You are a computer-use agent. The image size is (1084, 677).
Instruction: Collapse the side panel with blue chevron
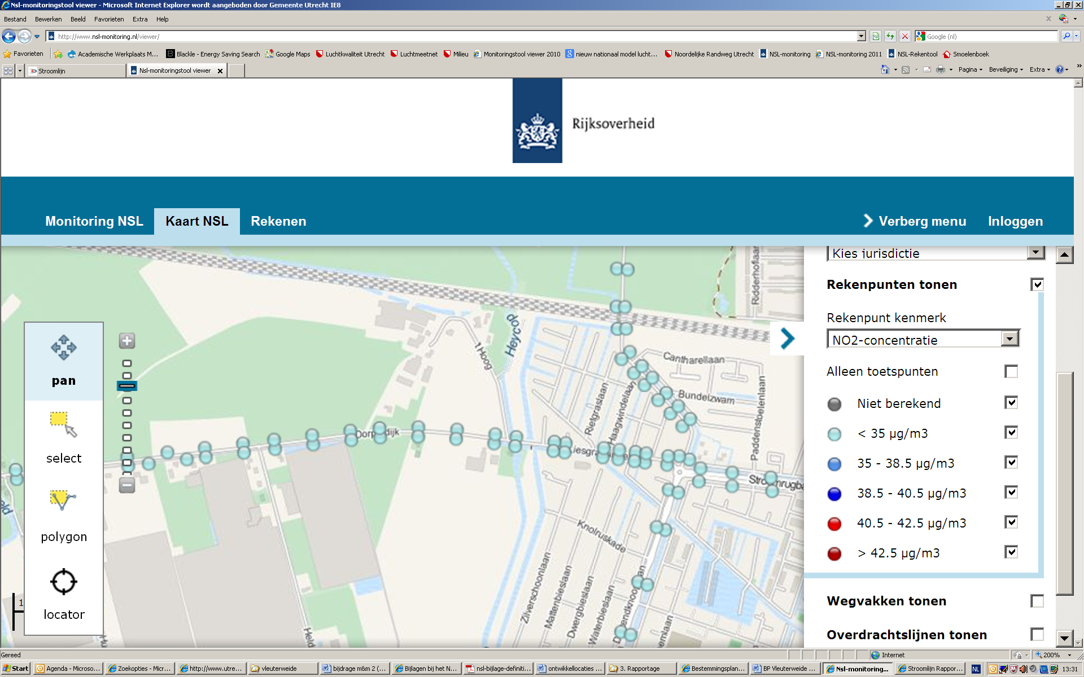787,338
